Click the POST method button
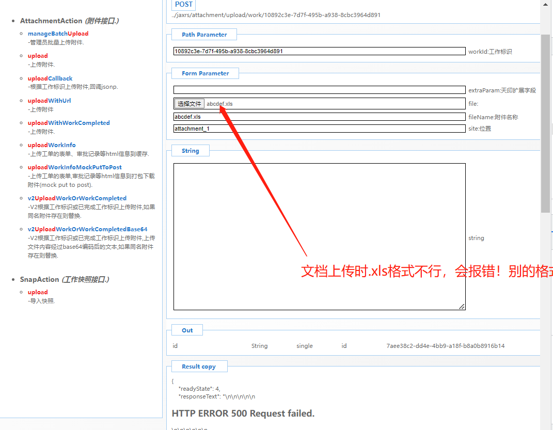This screenshot has height=430, width=553. pyautogui.click(x=183, y=5)
